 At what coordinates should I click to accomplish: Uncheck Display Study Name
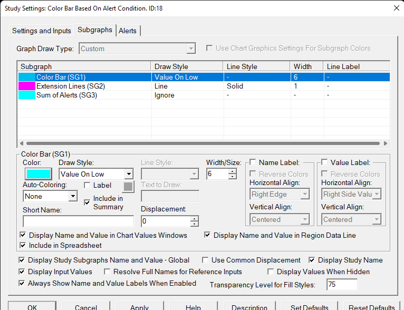pyautogui.click(x=312, y=260)
